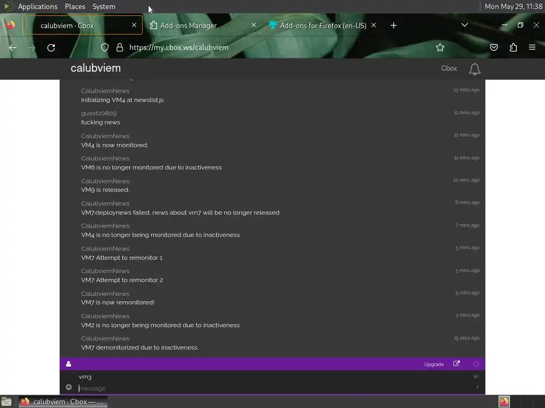Close the Add-ons Manager tab

254,25
